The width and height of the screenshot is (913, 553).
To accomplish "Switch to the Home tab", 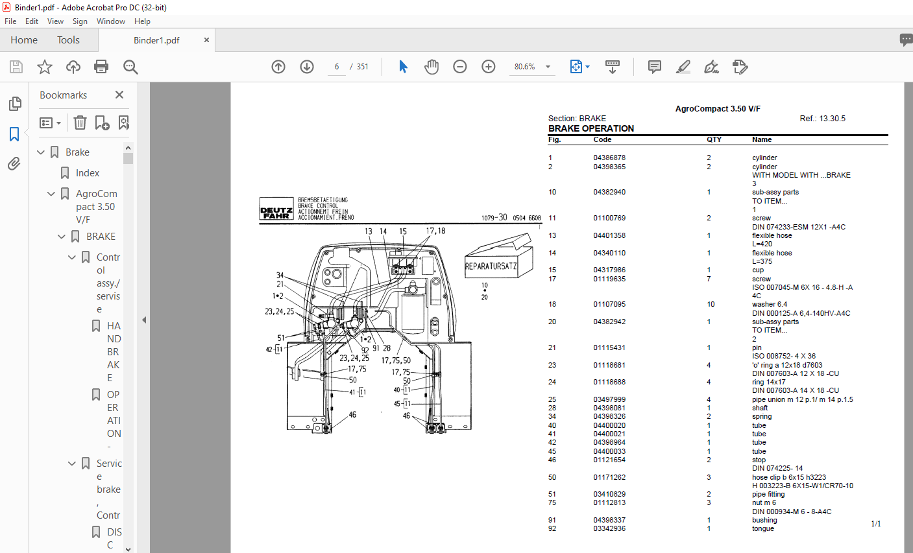I will tap(24, 40).
